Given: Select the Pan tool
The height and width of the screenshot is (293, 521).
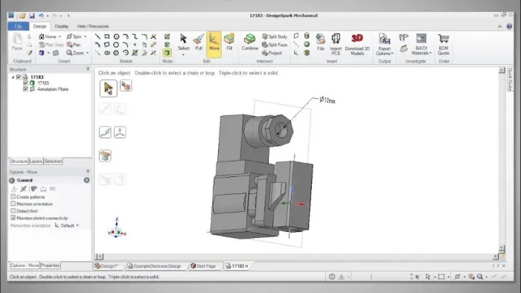Looking at the screenshot, I should click(x=74, y=45).
